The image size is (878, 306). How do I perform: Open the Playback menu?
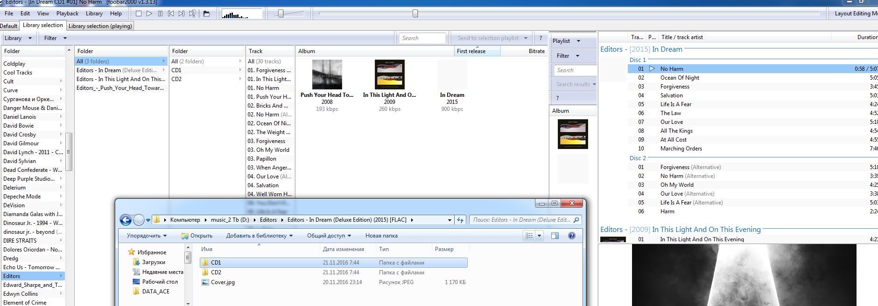pos(67,14)
